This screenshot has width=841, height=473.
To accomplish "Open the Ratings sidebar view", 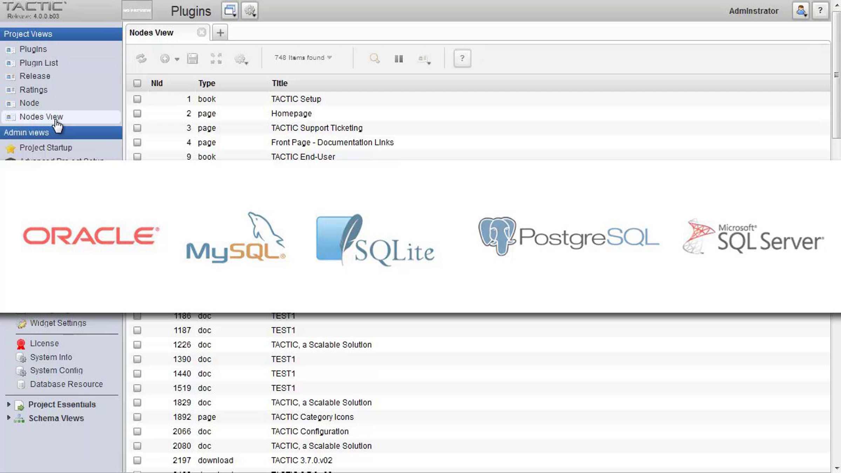I will coord(33,90).
